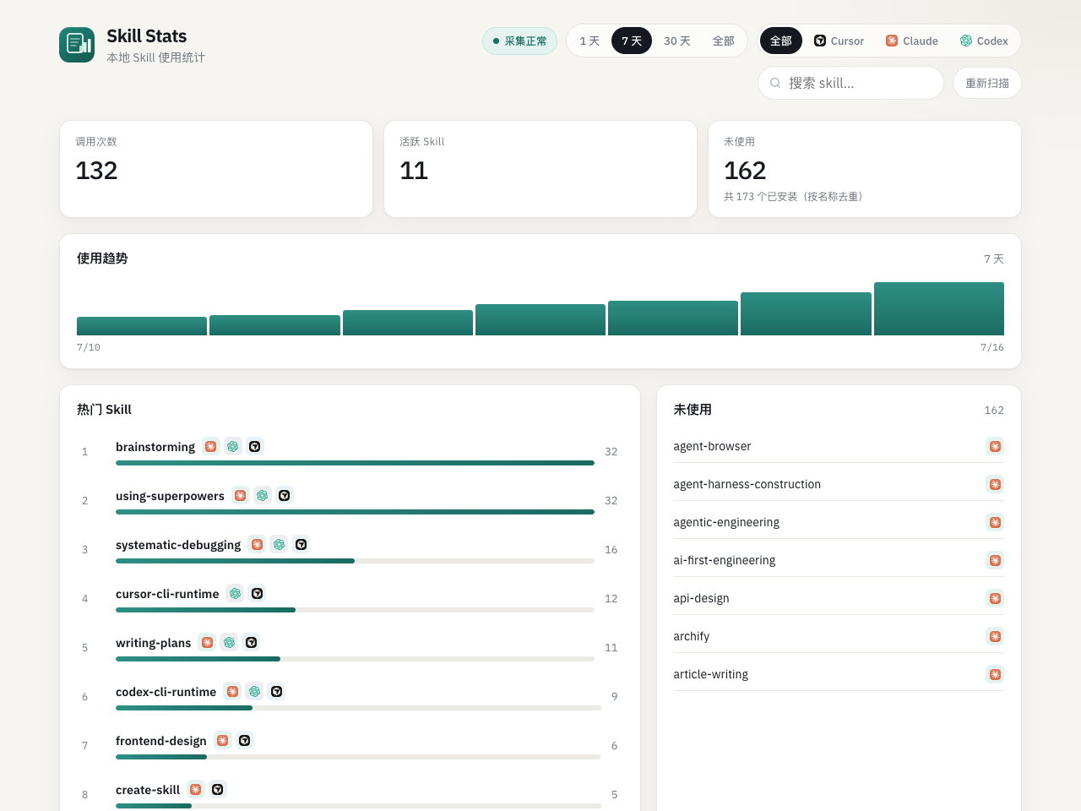Click the writing-plans usage progress bar

point(355,659)
